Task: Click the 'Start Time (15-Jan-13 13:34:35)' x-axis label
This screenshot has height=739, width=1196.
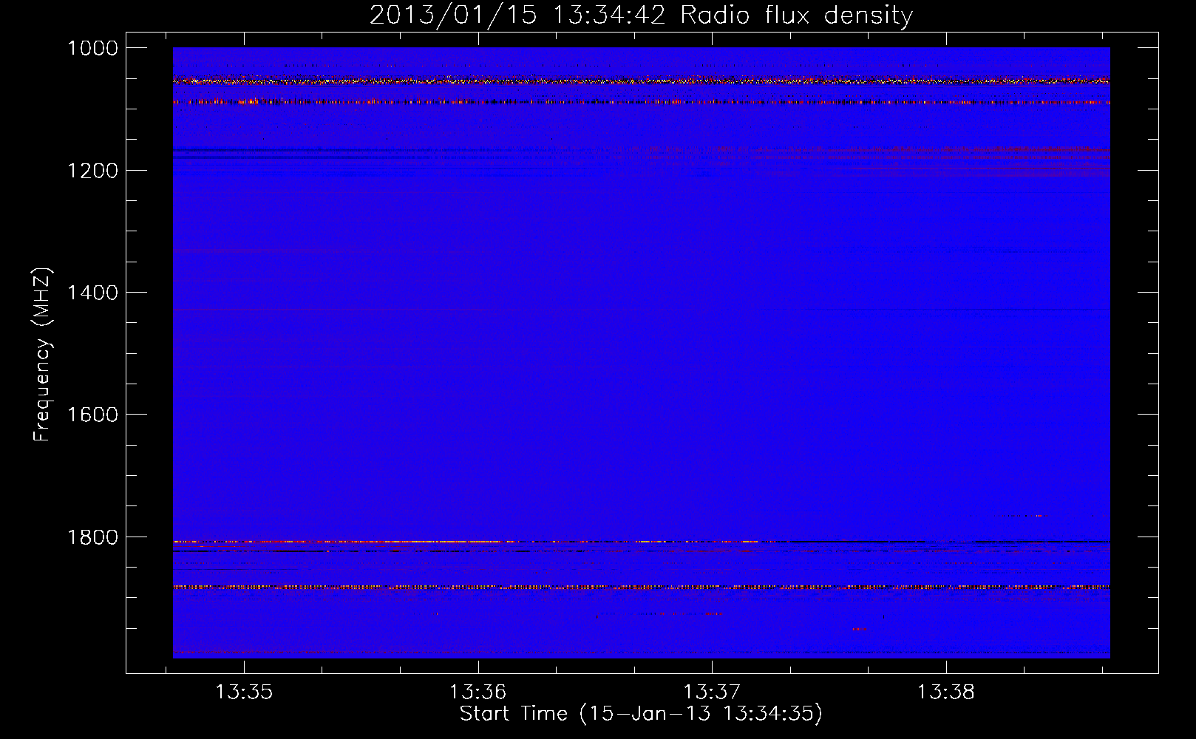Action: pos(641,714)
